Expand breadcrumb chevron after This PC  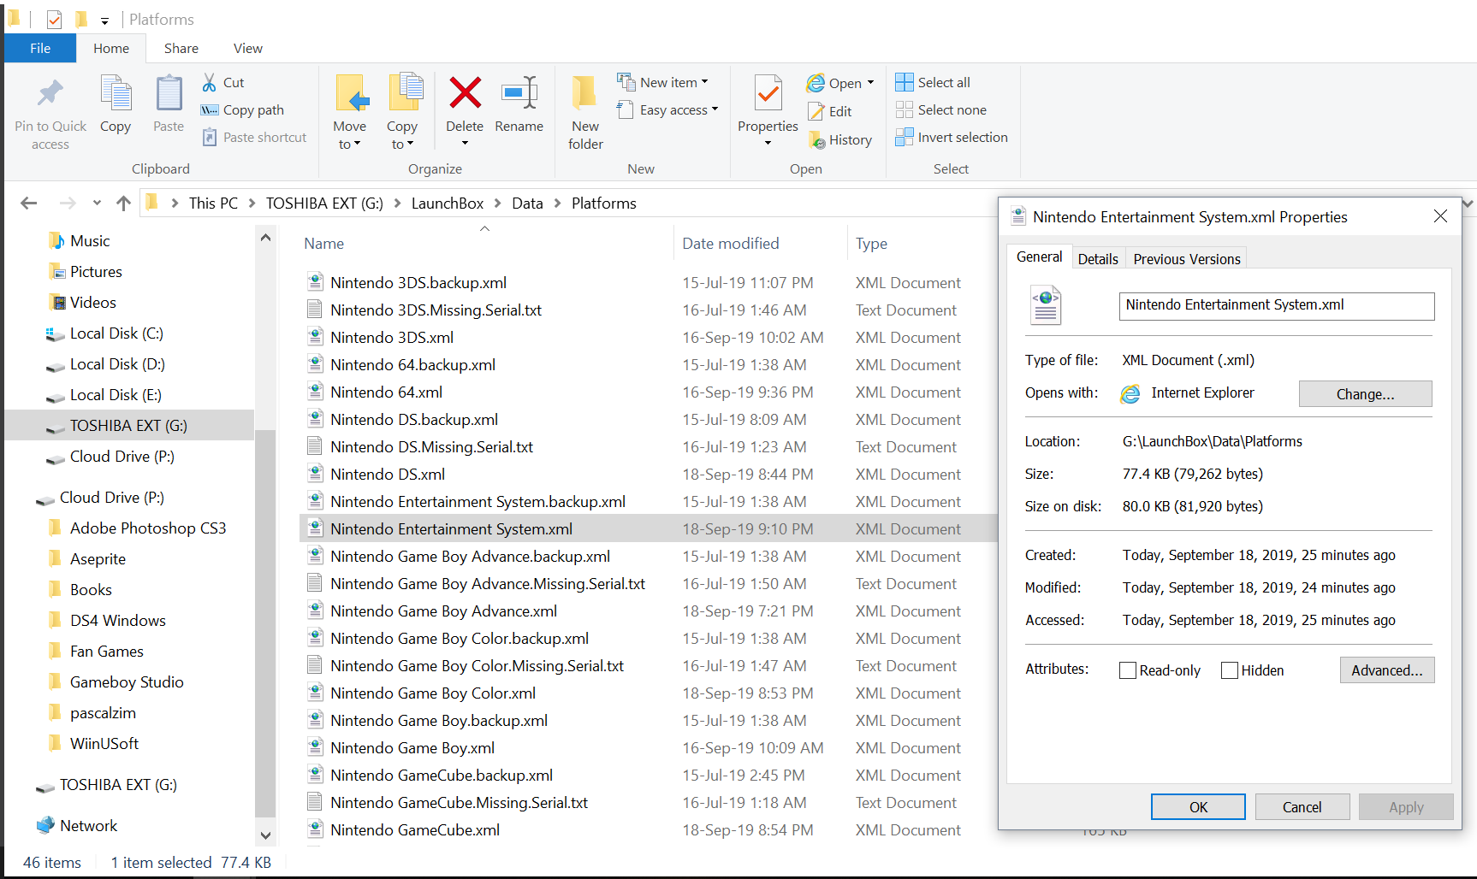point(252,204)
